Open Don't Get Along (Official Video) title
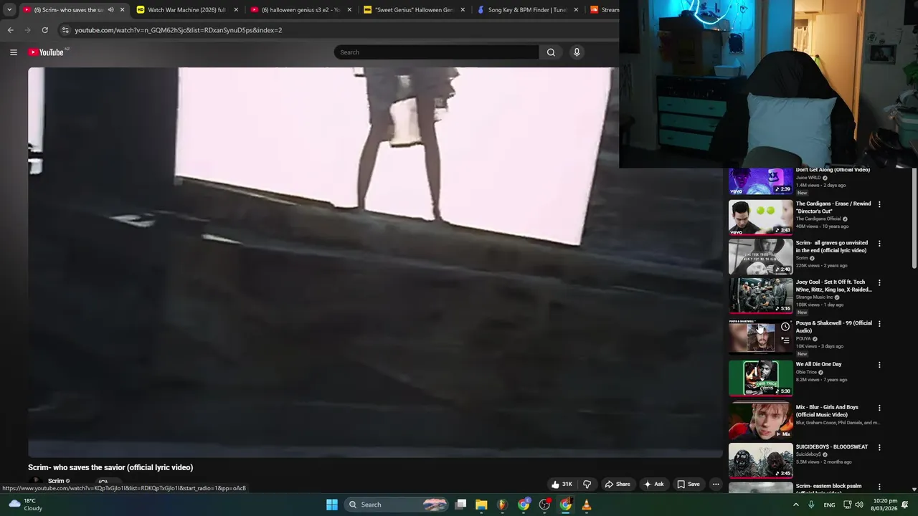Image resolution: width=918 pixels, height=516 pixels. click(x=833, y=170)
